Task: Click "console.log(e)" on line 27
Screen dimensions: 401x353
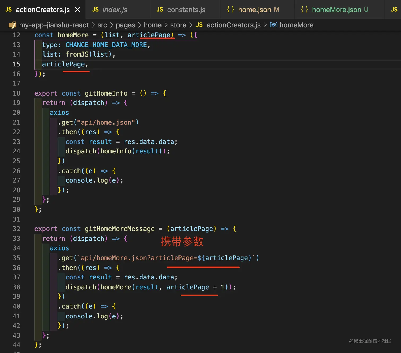Action: pos(93,180)
